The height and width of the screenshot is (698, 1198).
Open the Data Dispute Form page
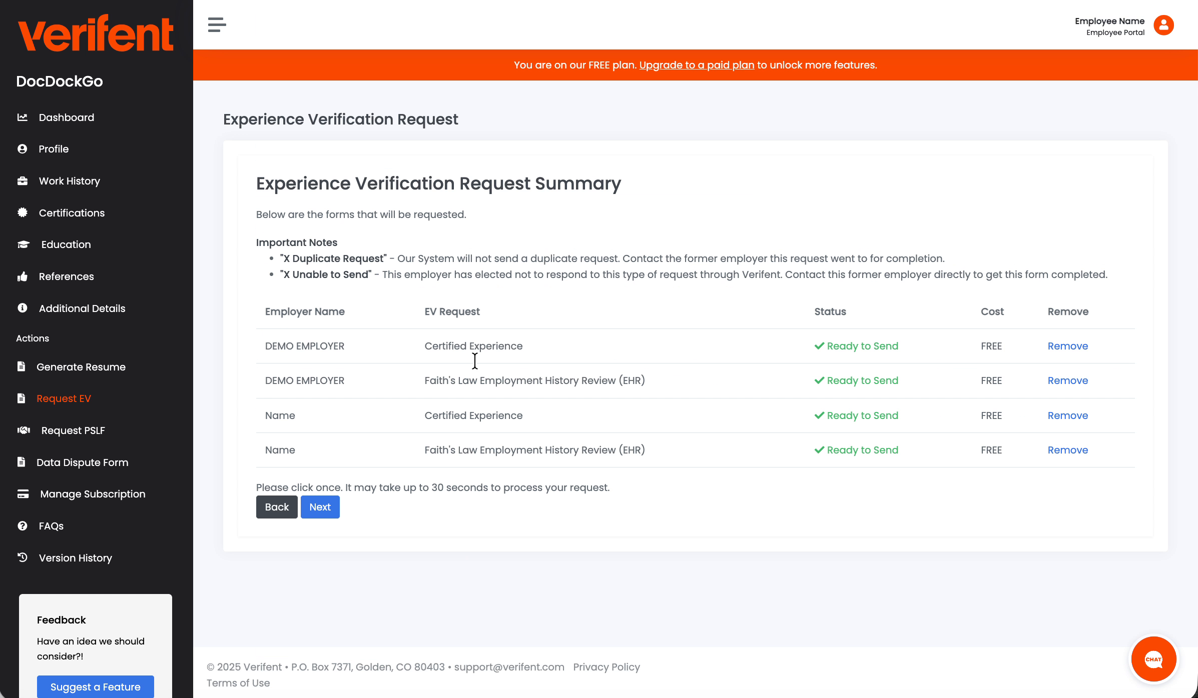[82, 462]
